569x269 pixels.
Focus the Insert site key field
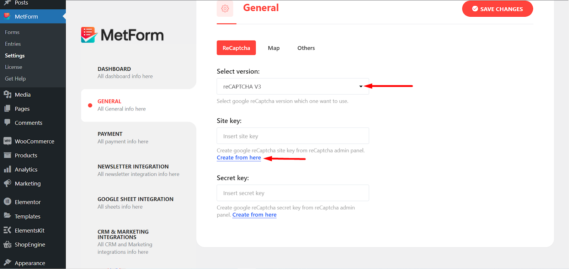293,136
